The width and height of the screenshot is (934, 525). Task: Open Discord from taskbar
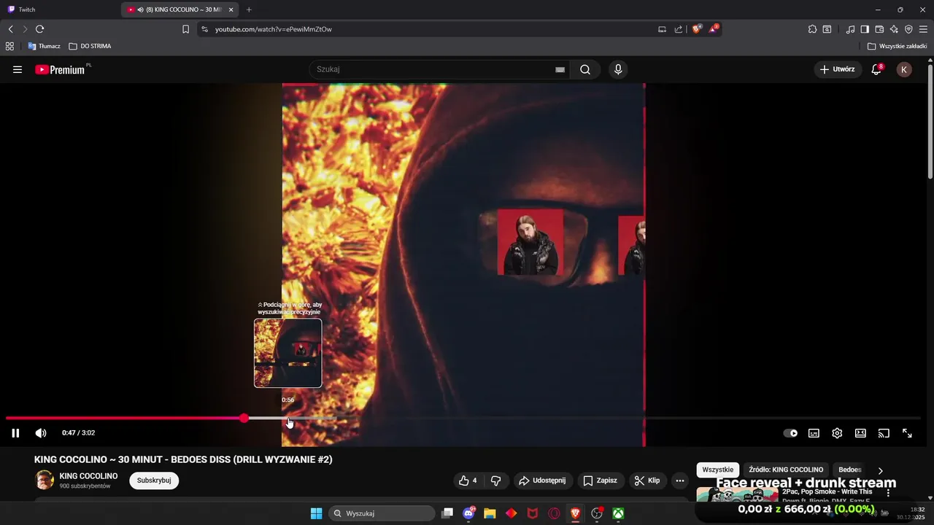tap(468, 513)
